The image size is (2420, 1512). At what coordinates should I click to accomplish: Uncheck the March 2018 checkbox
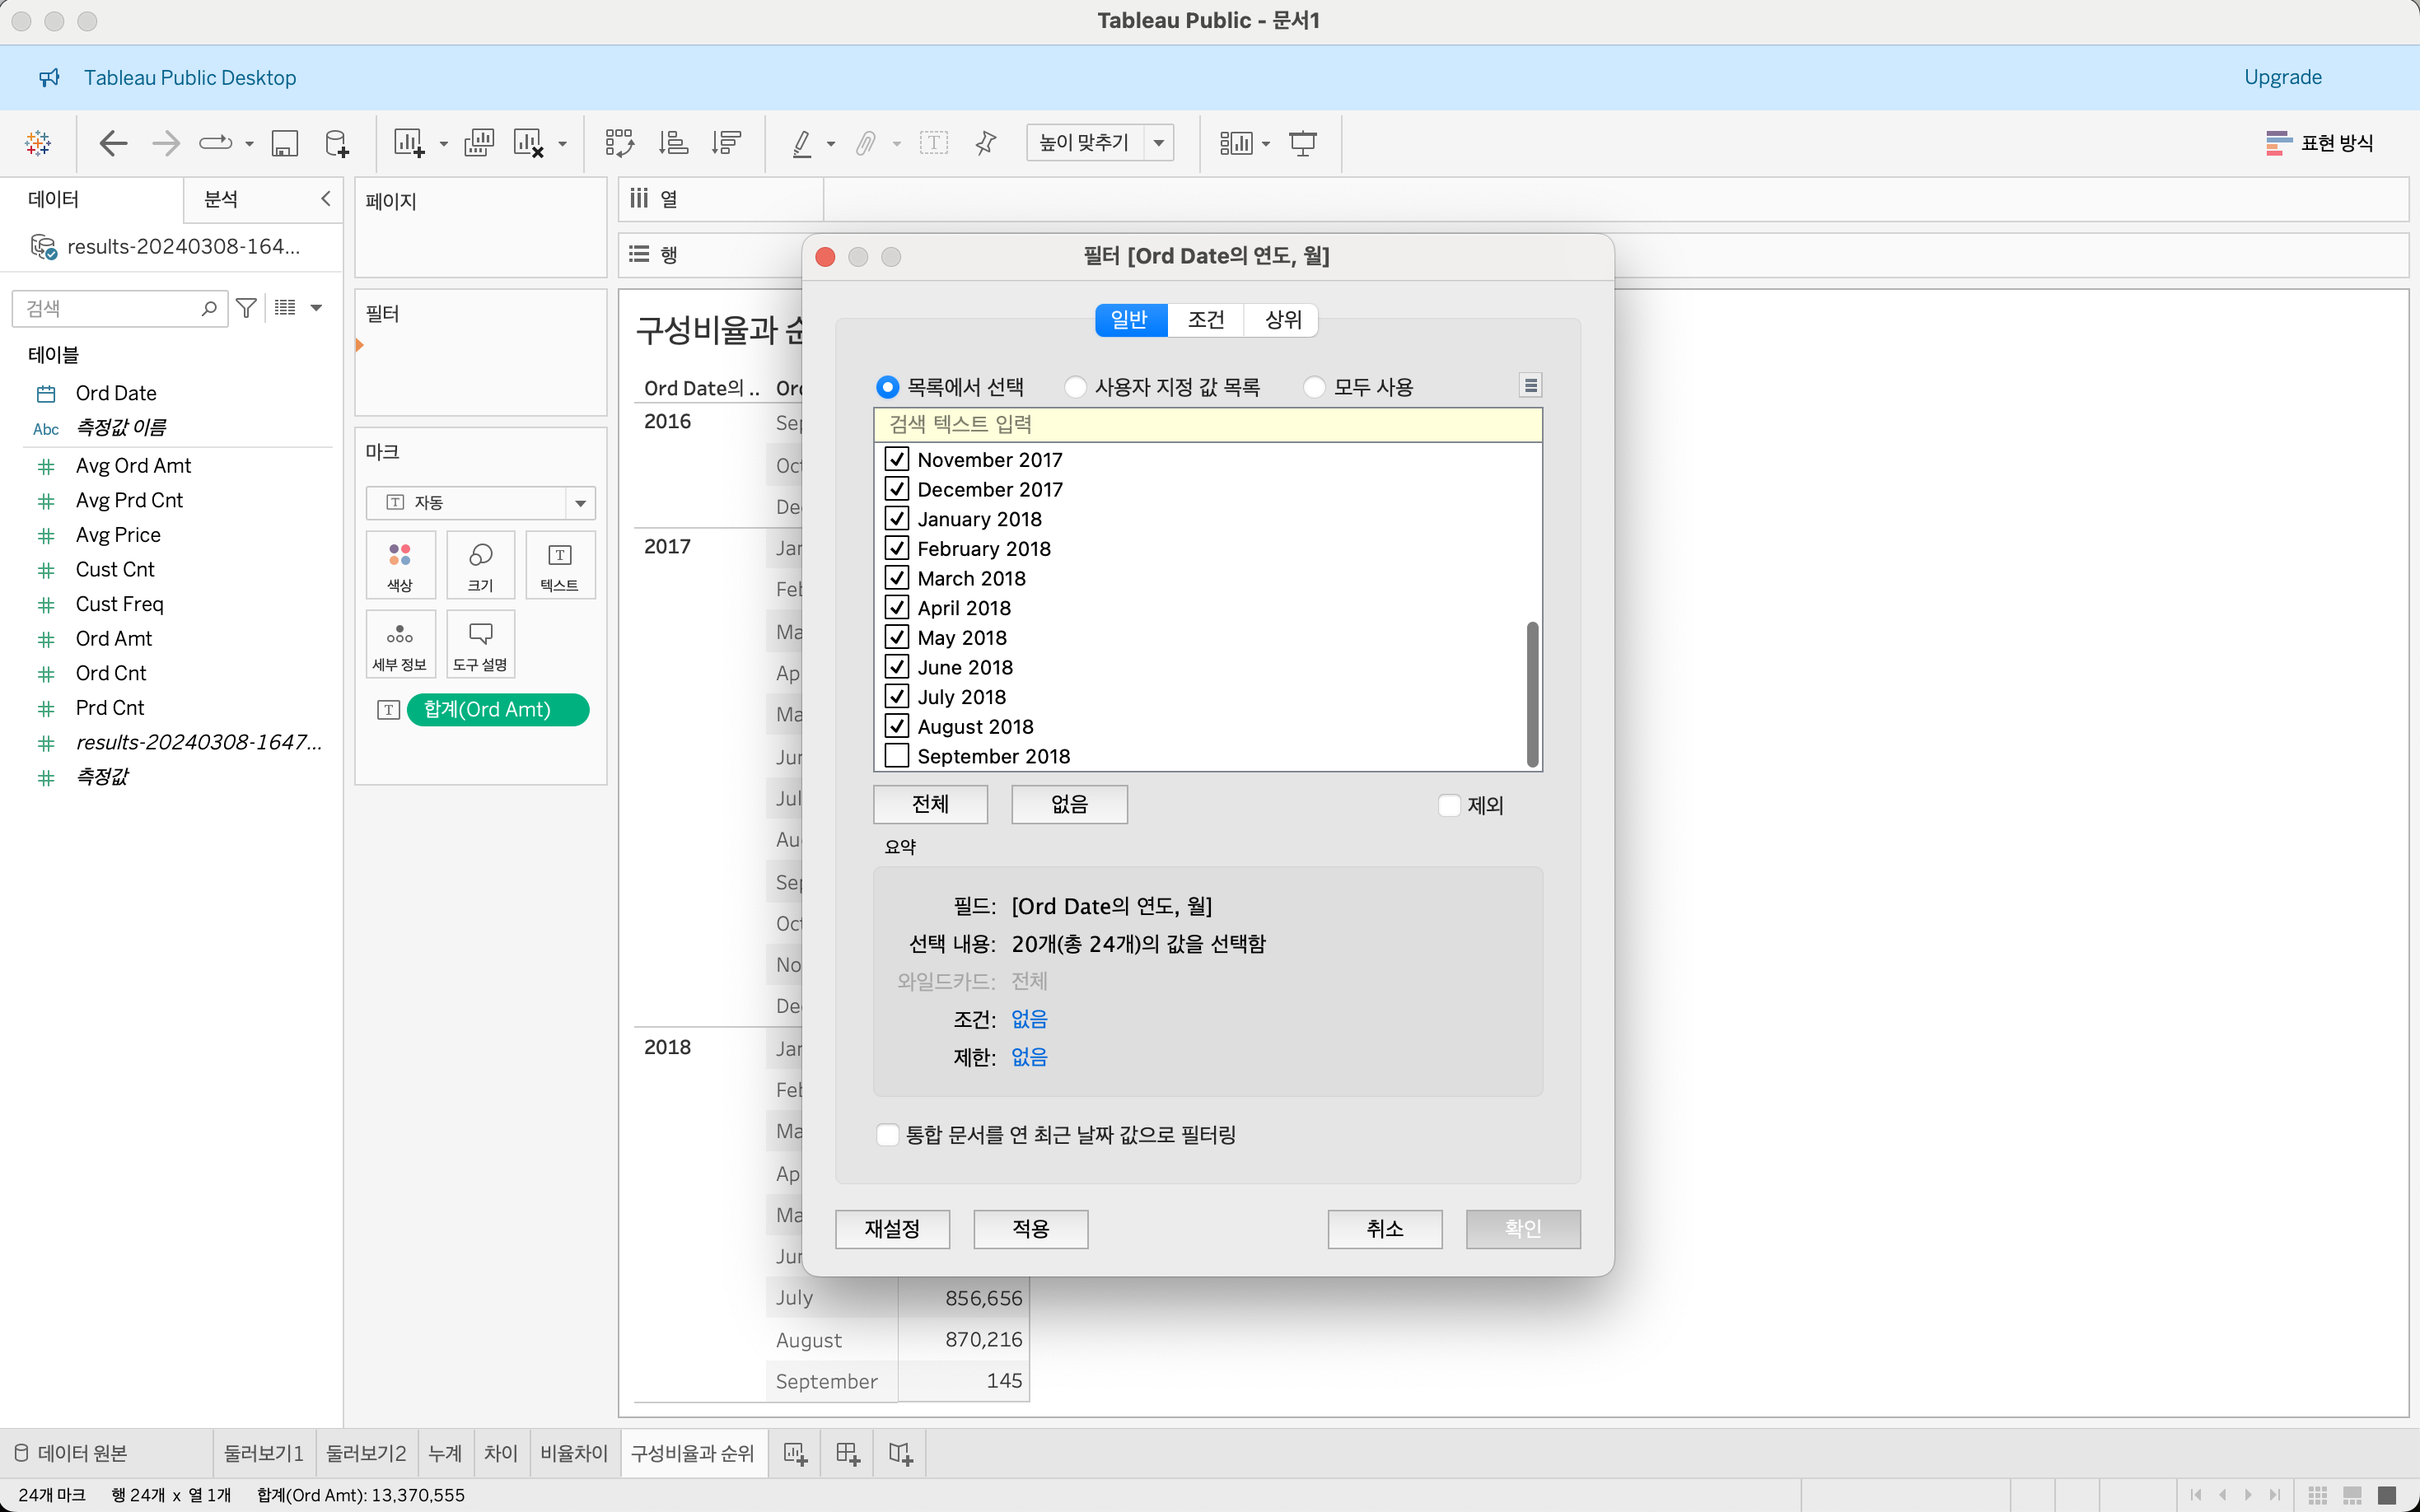[897, 578]
